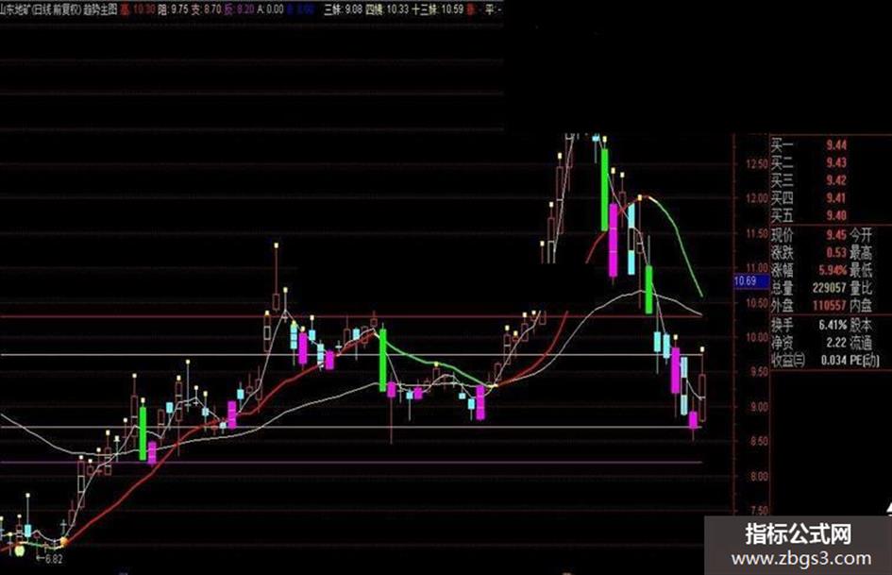This screenshot has width=892, height=575.
Task: Click the 买五 bid price 9.40
Action: click(836, 216)
